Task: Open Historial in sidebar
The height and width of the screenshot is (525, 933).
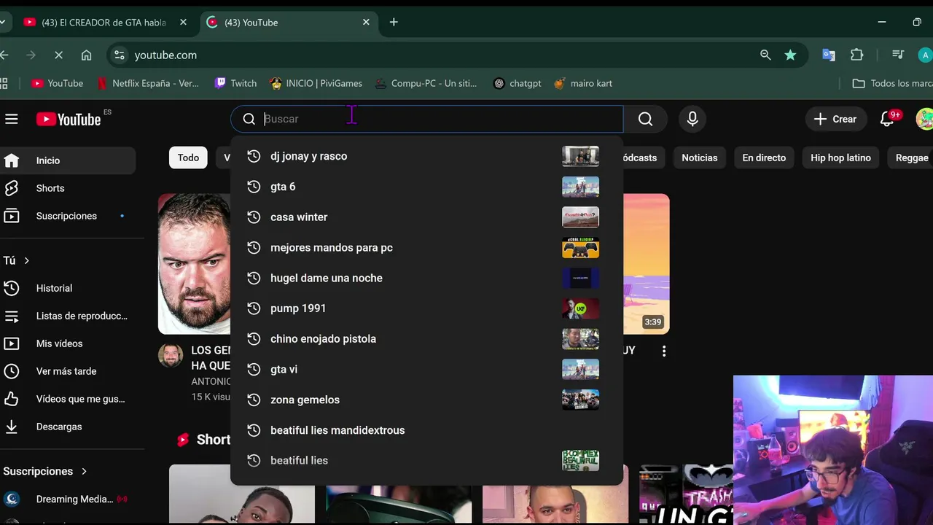Action: coord(68,288)
